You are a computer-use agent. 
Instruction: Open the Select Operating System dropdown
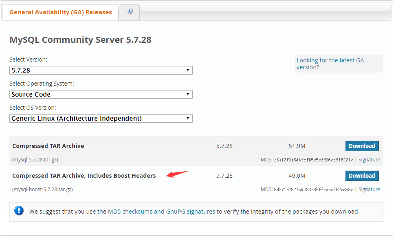pyautogui.click(x=101, y=94)
